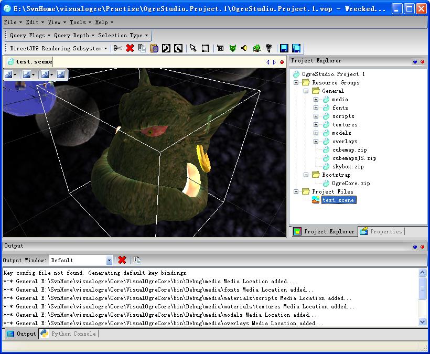430x354 pixels.
Task: Collapse the Resource Groups node
Action: tap(296, 82)
